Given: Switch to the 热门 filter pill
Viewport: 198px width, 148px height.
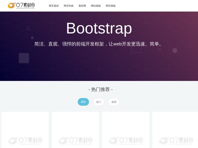Looking at the screenshot, I should coord(99,102).
